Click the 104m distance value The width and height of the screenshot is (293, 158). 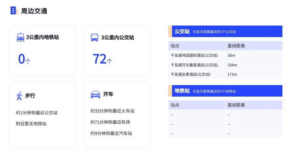coord(232,65)
